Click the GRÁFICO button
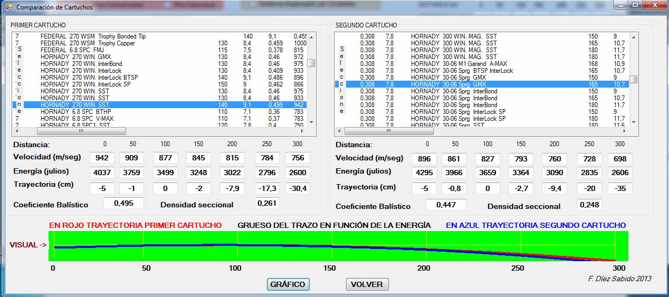The width and height of the screenshot is (669, 297). click(x=288, y=284)
